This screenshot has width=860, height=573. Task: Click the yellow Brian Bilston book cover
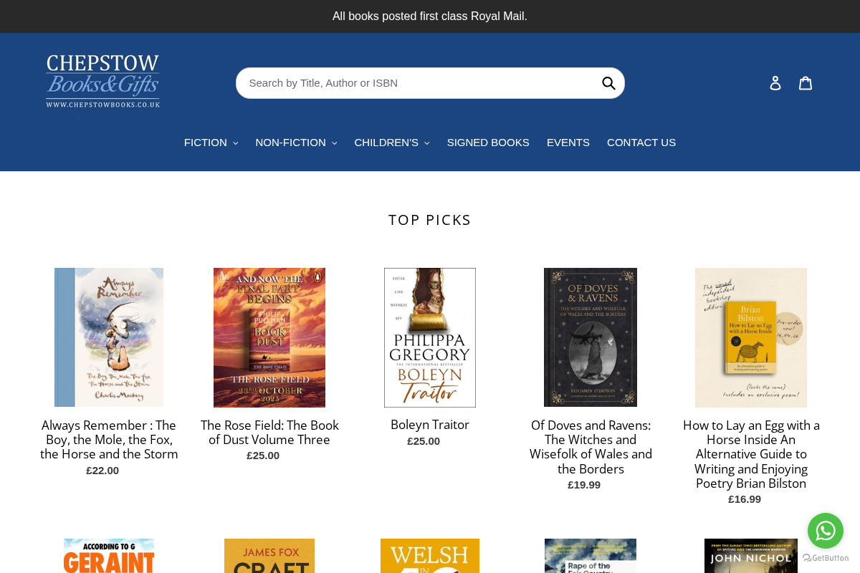(x=750, y=337)
